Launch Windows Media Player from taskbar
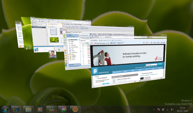Image resolution: width=193 pixels, height=113 pixels. point(40,109)
